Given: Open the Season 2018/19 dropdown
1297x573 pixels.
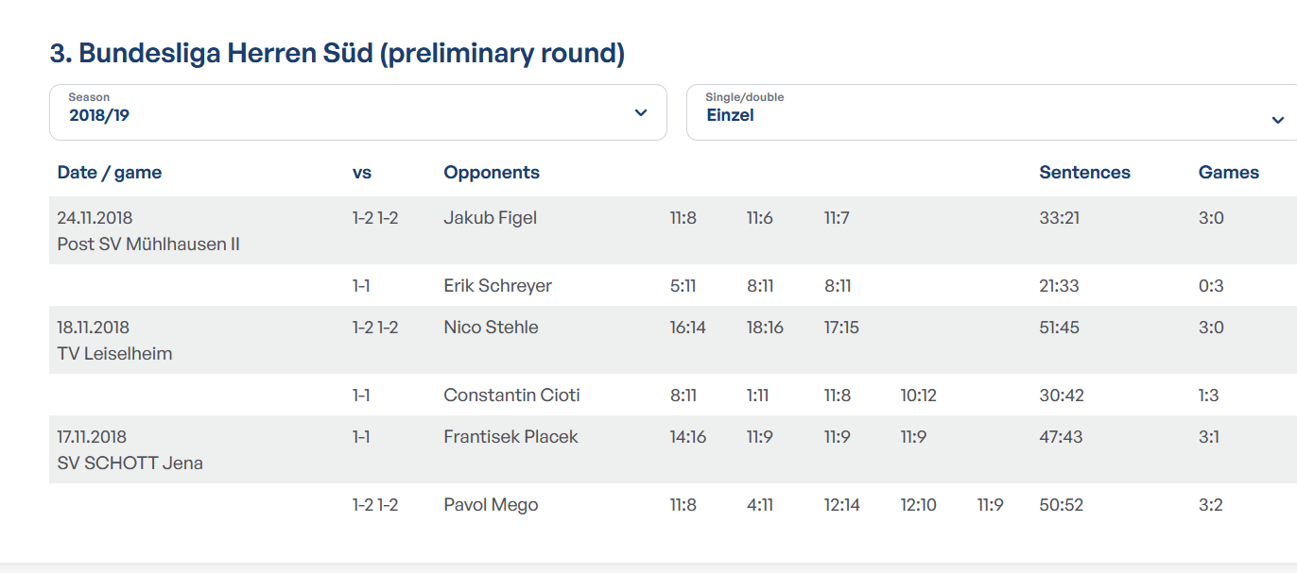Looking at the screenshot, I should tap(358, 112).
